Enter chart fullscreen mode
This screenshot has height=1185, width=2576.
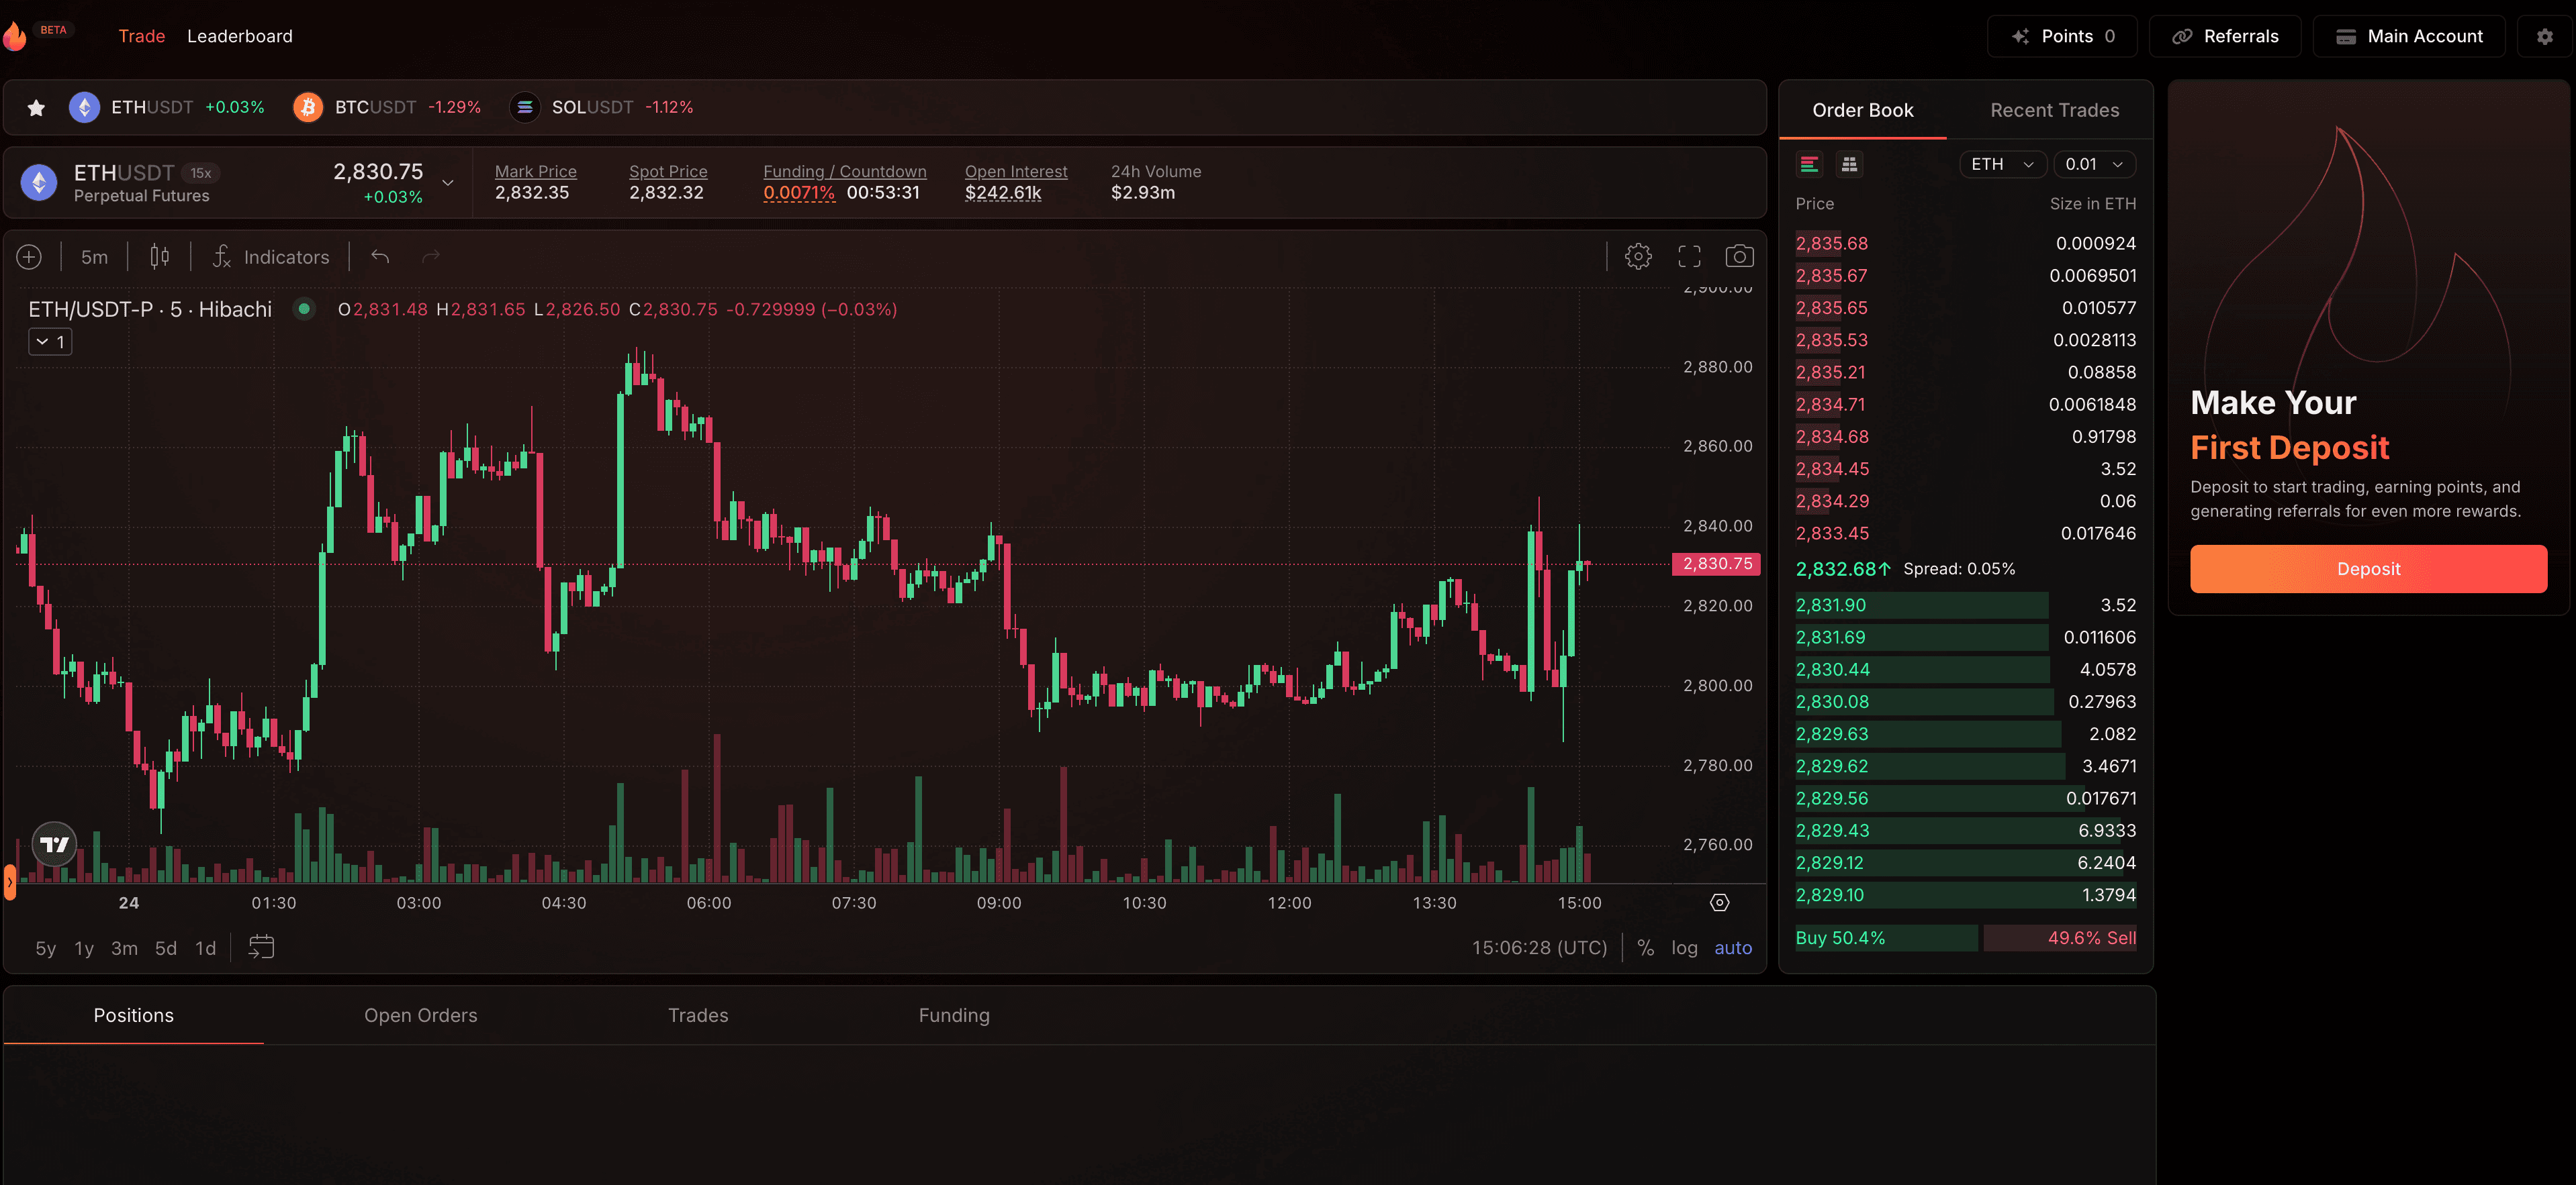1689,257
